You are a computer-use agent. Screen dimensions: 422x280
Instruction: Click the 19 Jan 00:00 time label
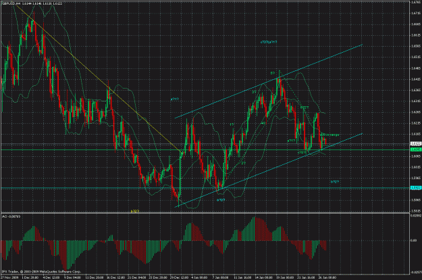[285, 277]
